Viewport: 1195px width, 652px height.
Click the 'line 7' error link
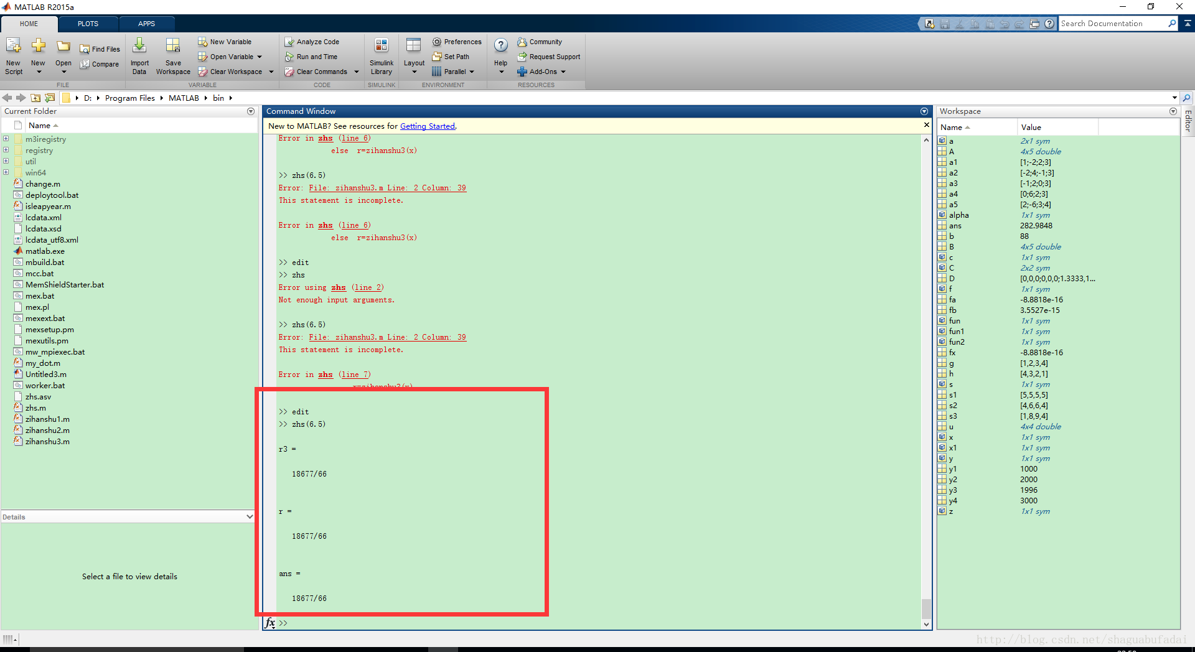pyautogui.click(x=355, y=375)
